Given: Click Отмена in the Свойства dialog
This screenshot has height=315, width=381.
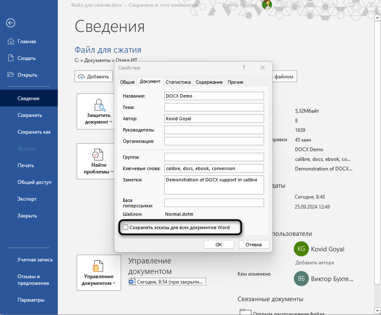Looking at the screenshot, I should 254,244.
